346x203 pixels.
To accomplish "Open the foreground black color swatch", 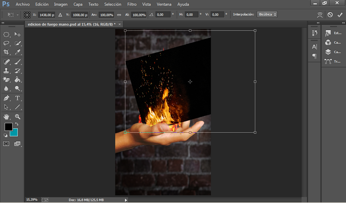I will [9, 127].
